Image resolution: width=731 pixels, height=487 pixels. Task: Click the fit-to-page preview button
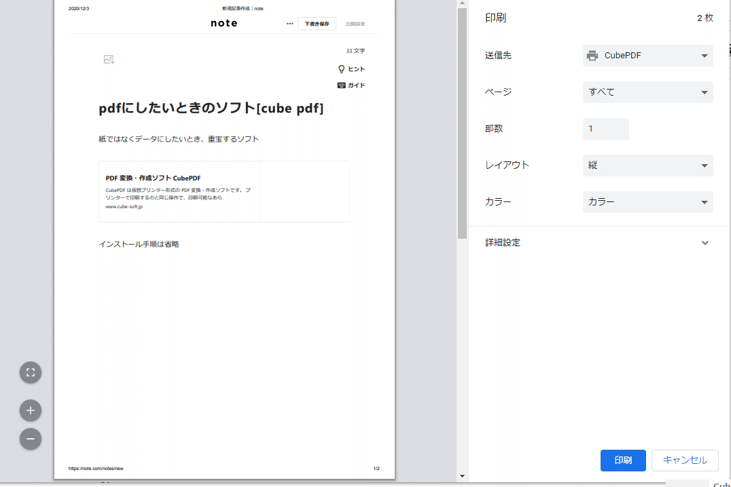pyautogui.click(x=31, y=372)
